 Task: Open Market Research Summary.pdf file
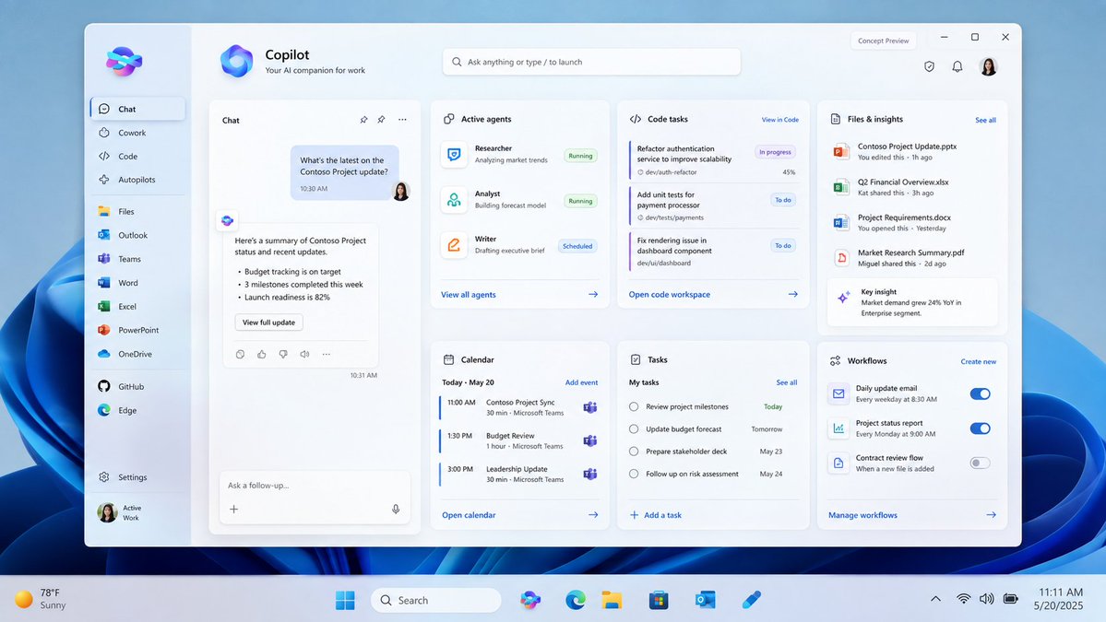point(912,258)
